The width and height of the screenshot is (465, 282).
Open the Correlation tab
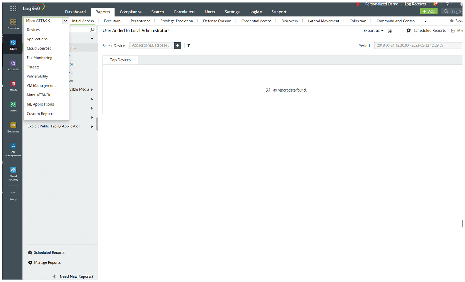click(184, 12)
